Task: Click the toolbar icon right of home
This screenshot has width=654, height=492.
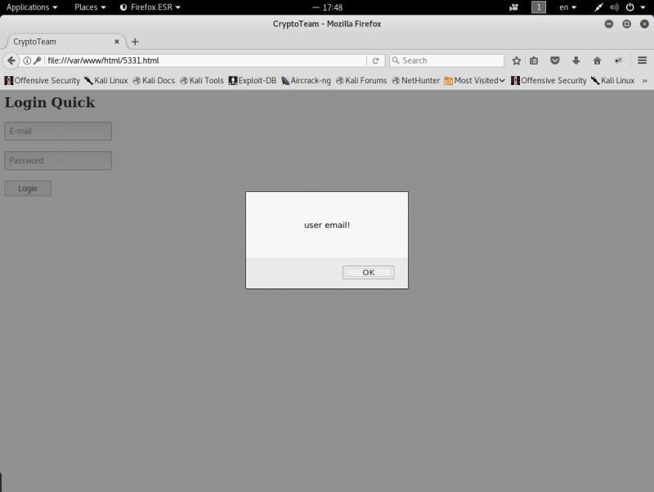Action: point(619,60)
